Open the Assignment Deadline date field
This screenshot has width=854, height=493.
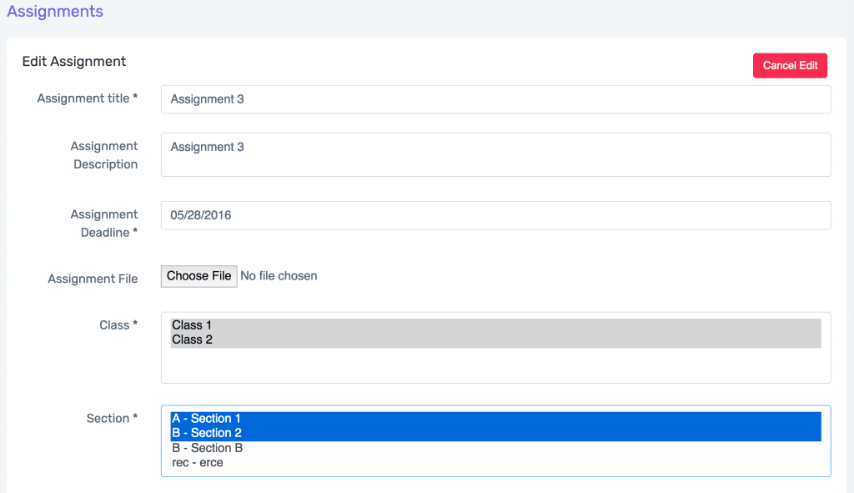495,215
